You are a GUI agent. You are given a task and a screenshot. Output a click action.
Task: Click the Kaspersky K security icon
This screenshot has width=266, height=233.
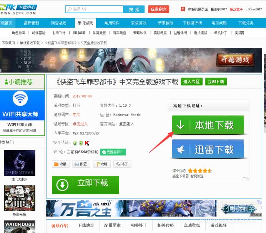click(x=87, y=143)
